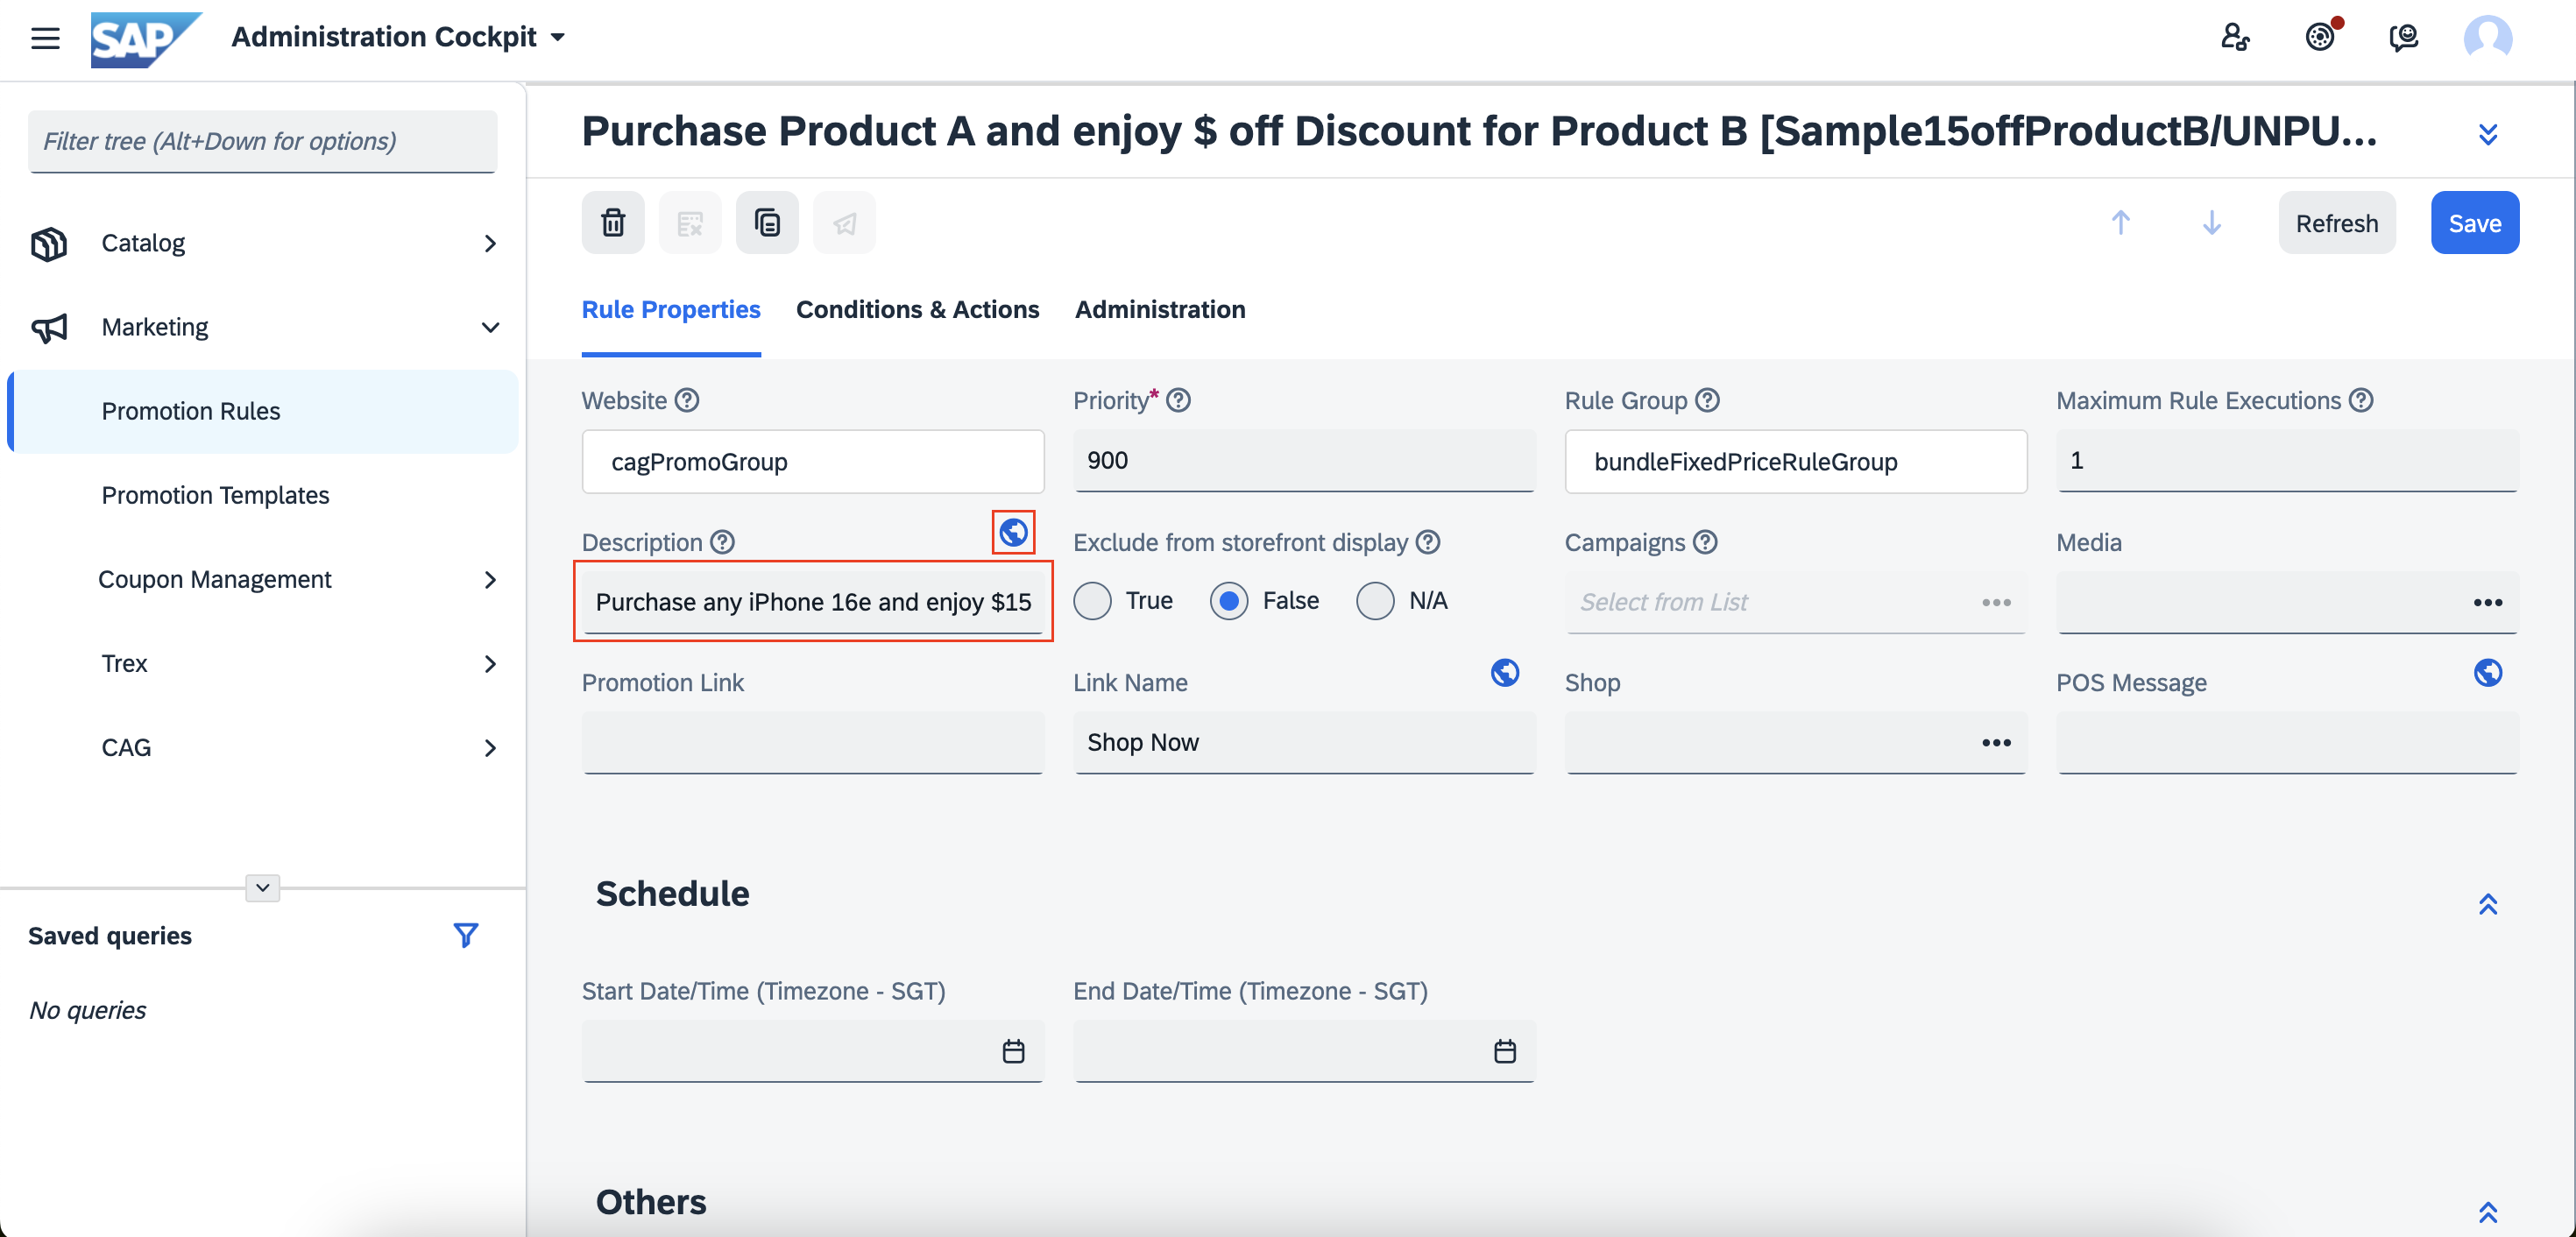Open the support chat headset icon
The image size is (2576, 1237).
click(2403, 38)
